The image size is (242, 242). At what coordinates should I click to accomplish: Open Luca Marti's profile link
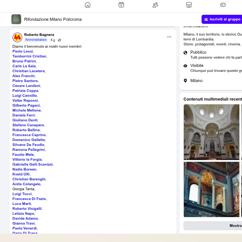tap(22, 204)
